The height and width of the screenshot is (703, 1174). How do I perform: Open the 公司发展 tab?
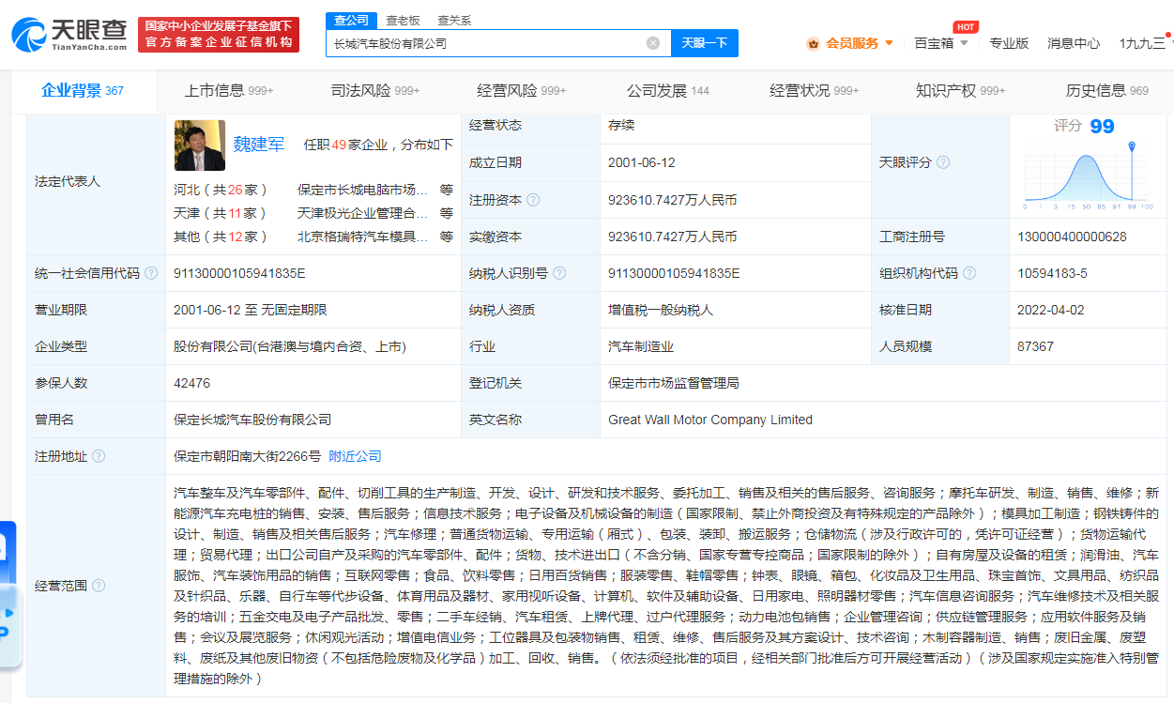point(668,91)
